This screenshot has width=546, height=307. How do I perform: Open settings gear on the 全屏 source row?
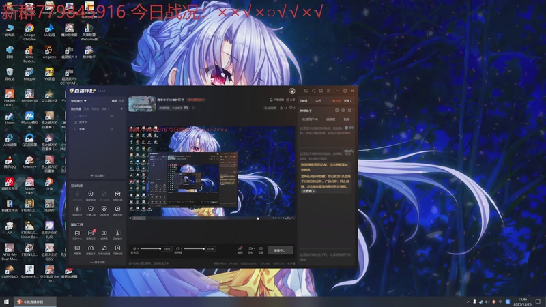[111, 129]
